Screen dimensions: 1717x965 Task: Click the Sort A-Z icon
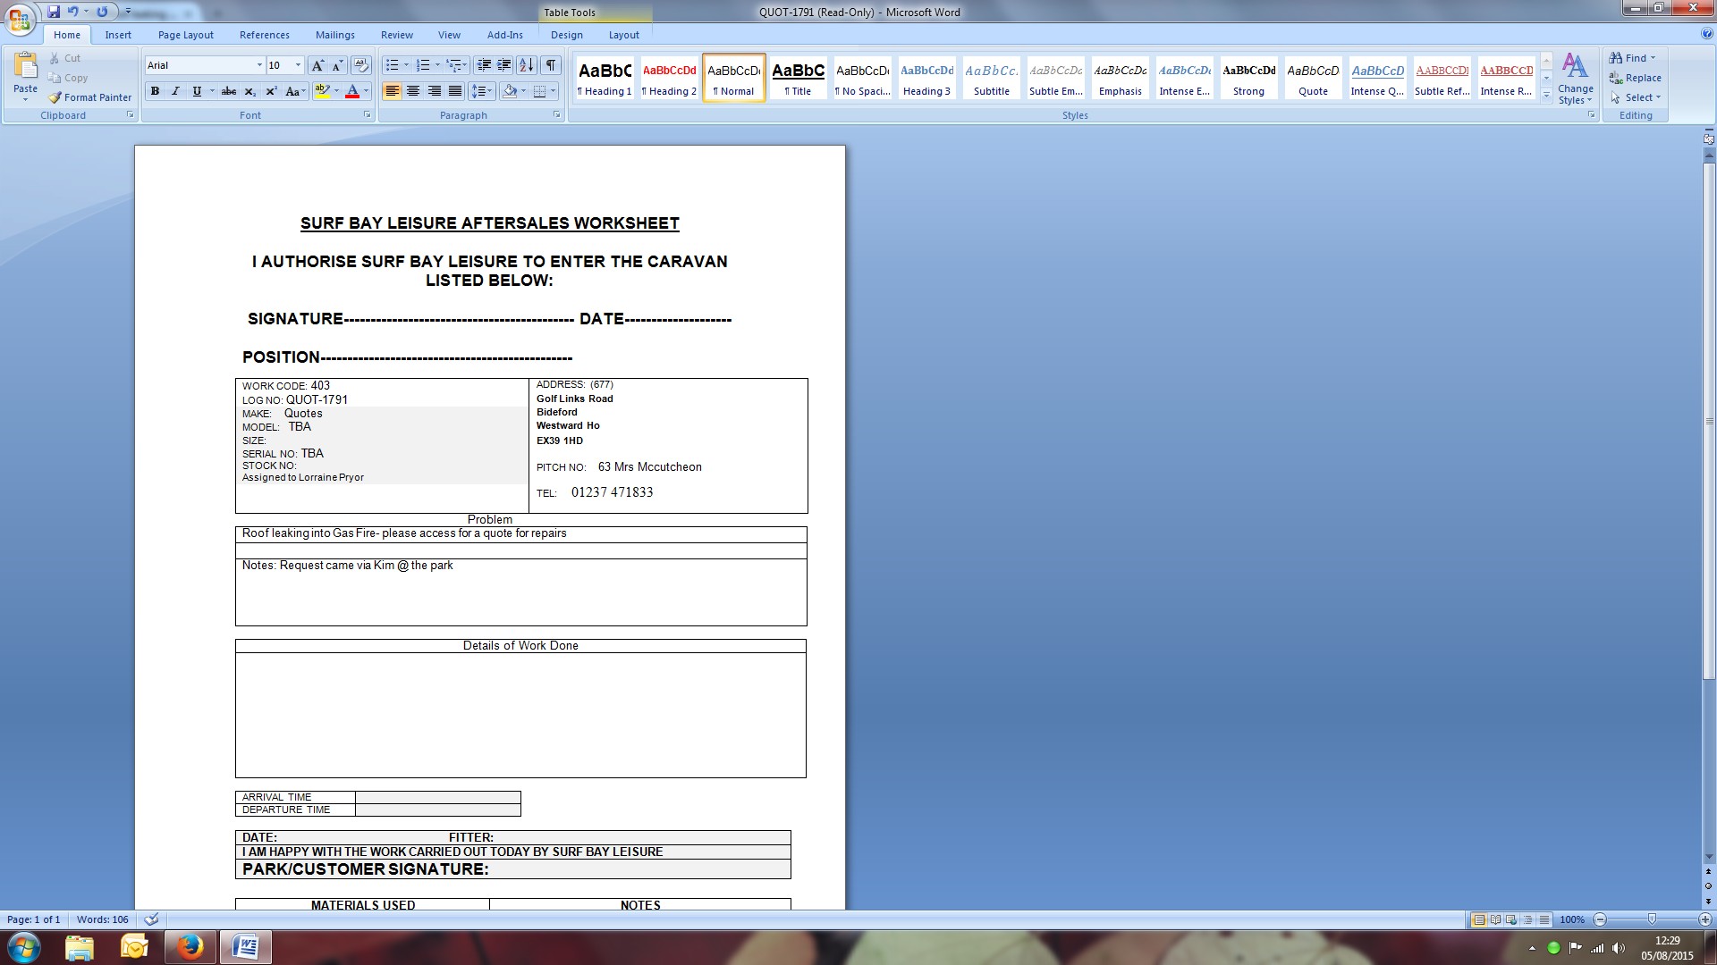[527, 65]
